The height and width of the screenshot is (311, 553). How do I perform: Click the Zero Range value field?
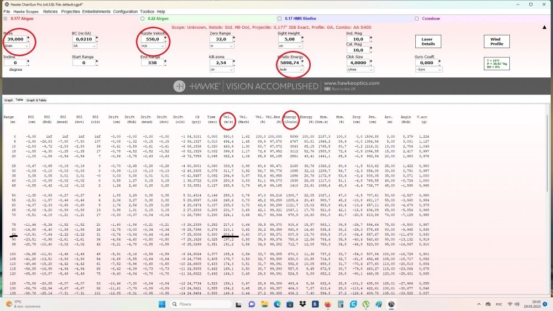[x=221, y=40]
